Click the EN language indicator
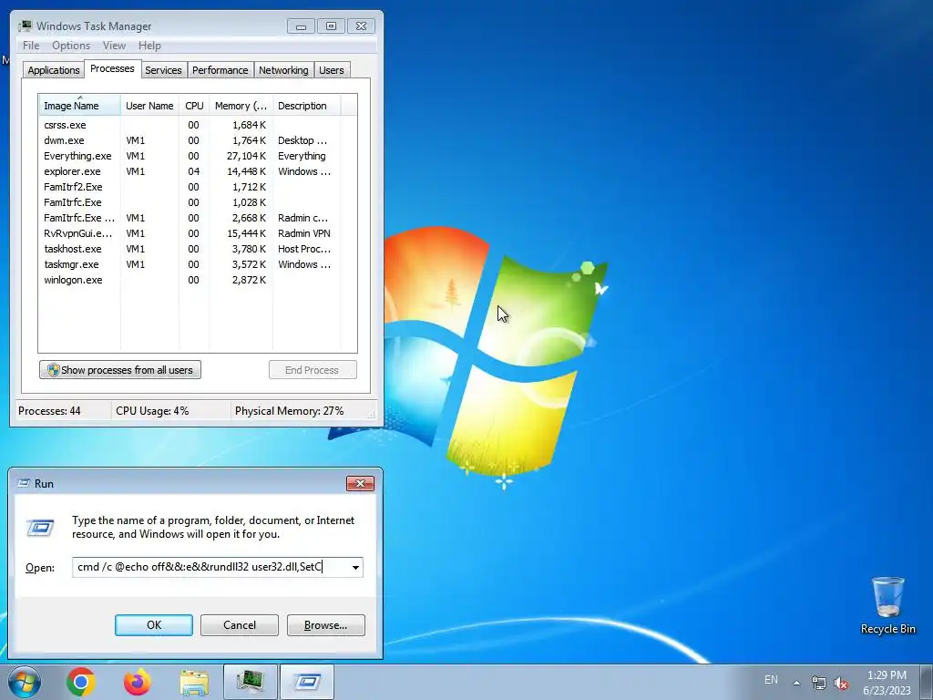Screen dimensions: 933x700 click(x=771, y=680)
